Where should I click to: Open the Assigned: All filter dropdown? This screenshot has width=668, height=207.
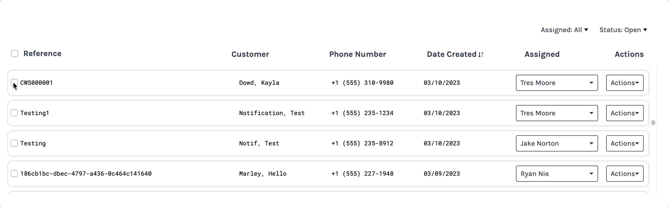[x=564, y=30]
